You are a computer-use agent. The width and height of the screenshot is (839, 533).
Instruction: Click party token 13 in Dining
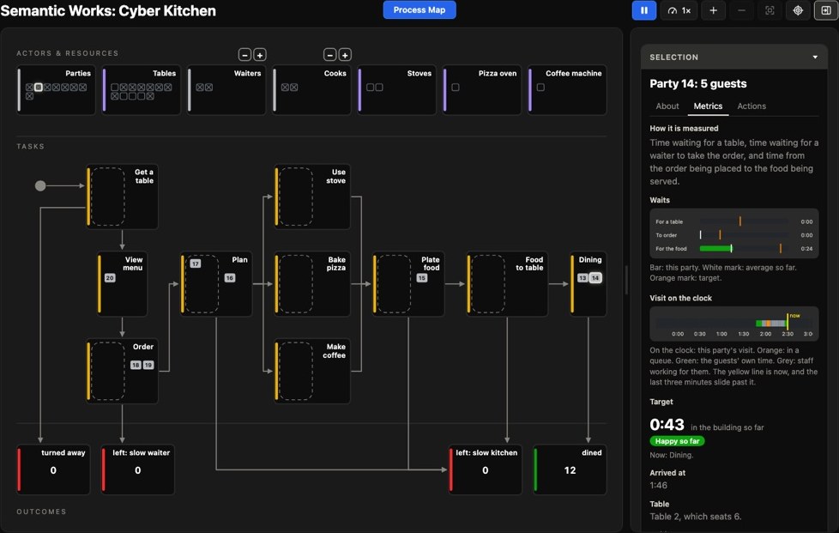pyautogui.click(x=582, y=278)
